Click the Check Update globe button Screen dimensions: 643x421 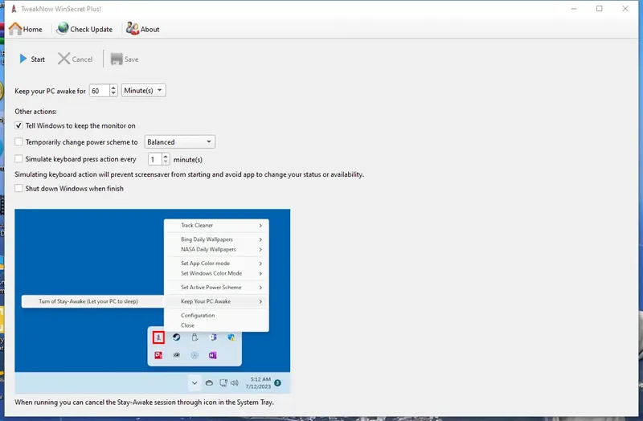[84, 29]
